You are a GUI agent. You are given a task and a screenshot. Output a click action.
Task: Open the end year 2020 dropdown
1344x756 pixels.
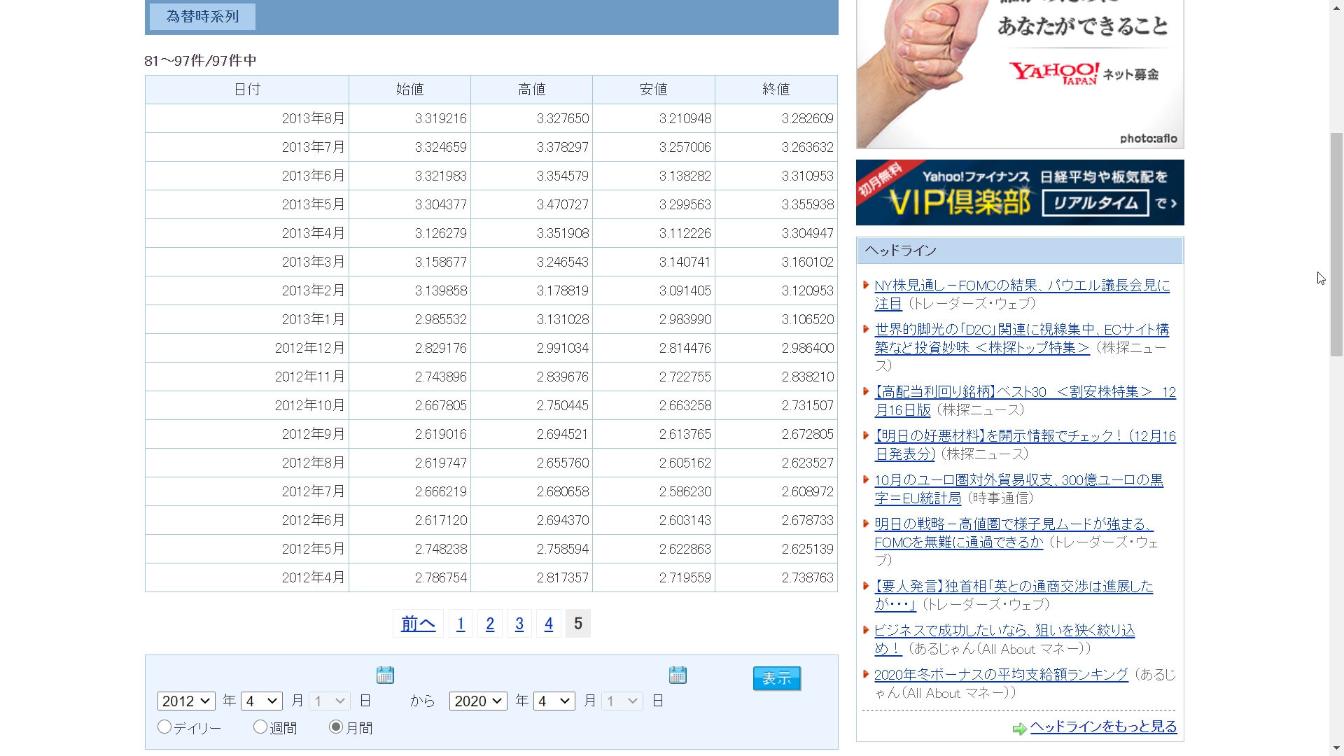point(478,701)
